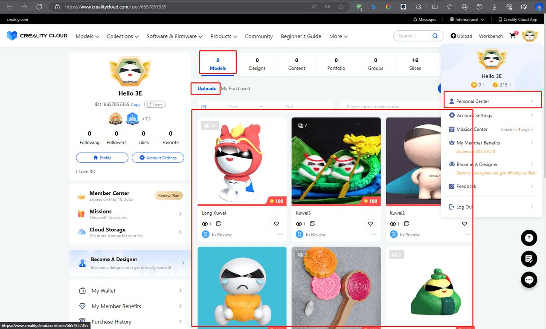Click the Renew Plan button
Screen dimensions: 546x329
tap(169, 196)
